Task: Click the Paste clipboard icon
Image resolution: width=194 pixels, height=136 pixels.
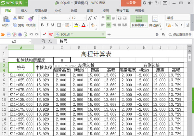Action: point(6,19)
